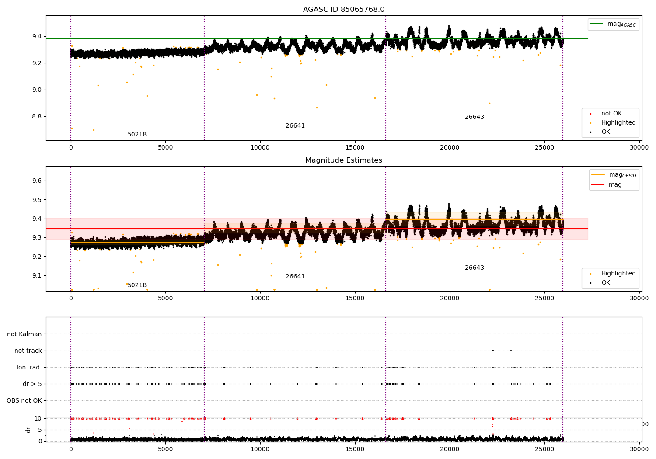Viewport: 656px width, 459px height.
Task: Click the 9.6 y-tick in Magnitude Estimates plot
Action: (37, 181)
